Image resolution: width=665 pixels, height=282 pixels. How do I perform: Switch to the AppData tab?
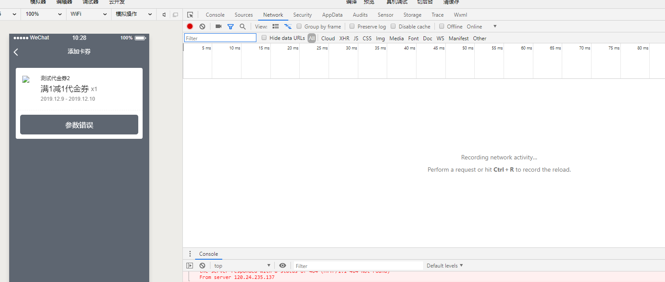332,15
